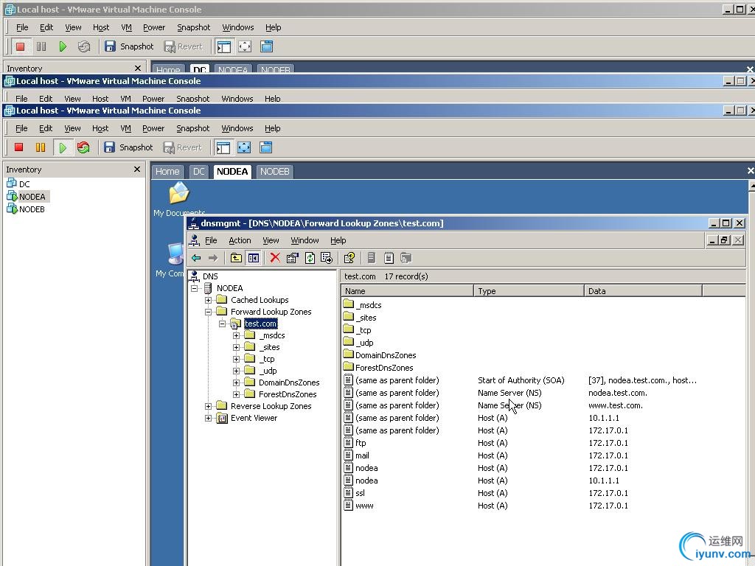
Task: Sort records by the Type column header
Action: click(529, 291)
